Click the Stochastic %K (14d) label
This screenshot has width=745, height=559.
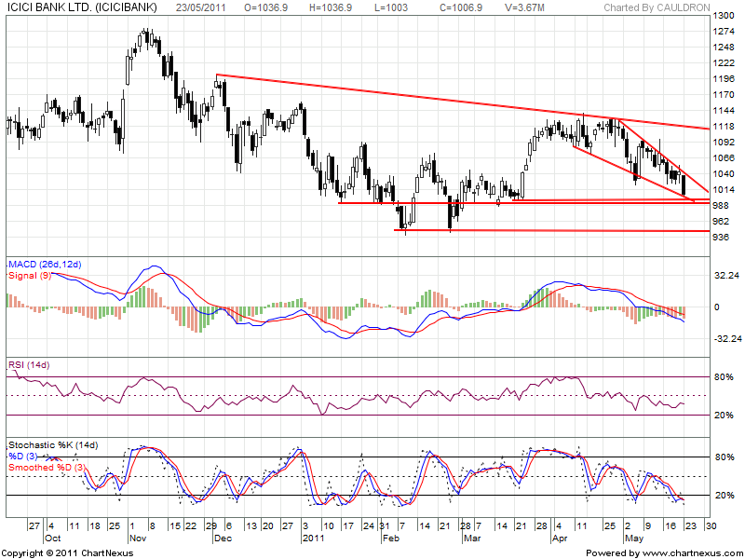click(53, 444)
